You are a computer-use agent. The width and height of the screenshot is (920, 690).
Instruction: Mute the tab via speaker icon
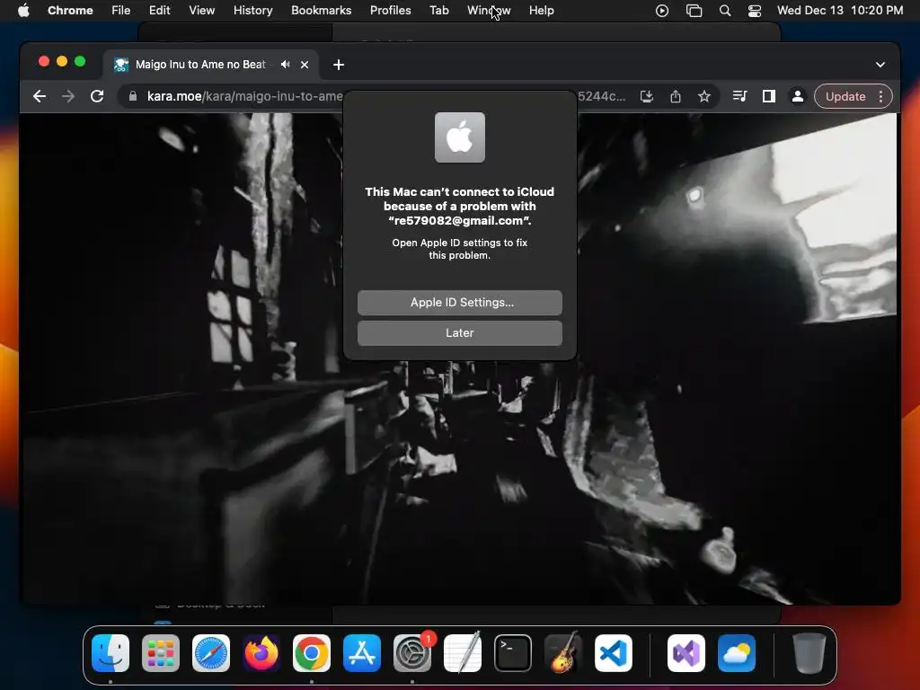click(285, 65)
